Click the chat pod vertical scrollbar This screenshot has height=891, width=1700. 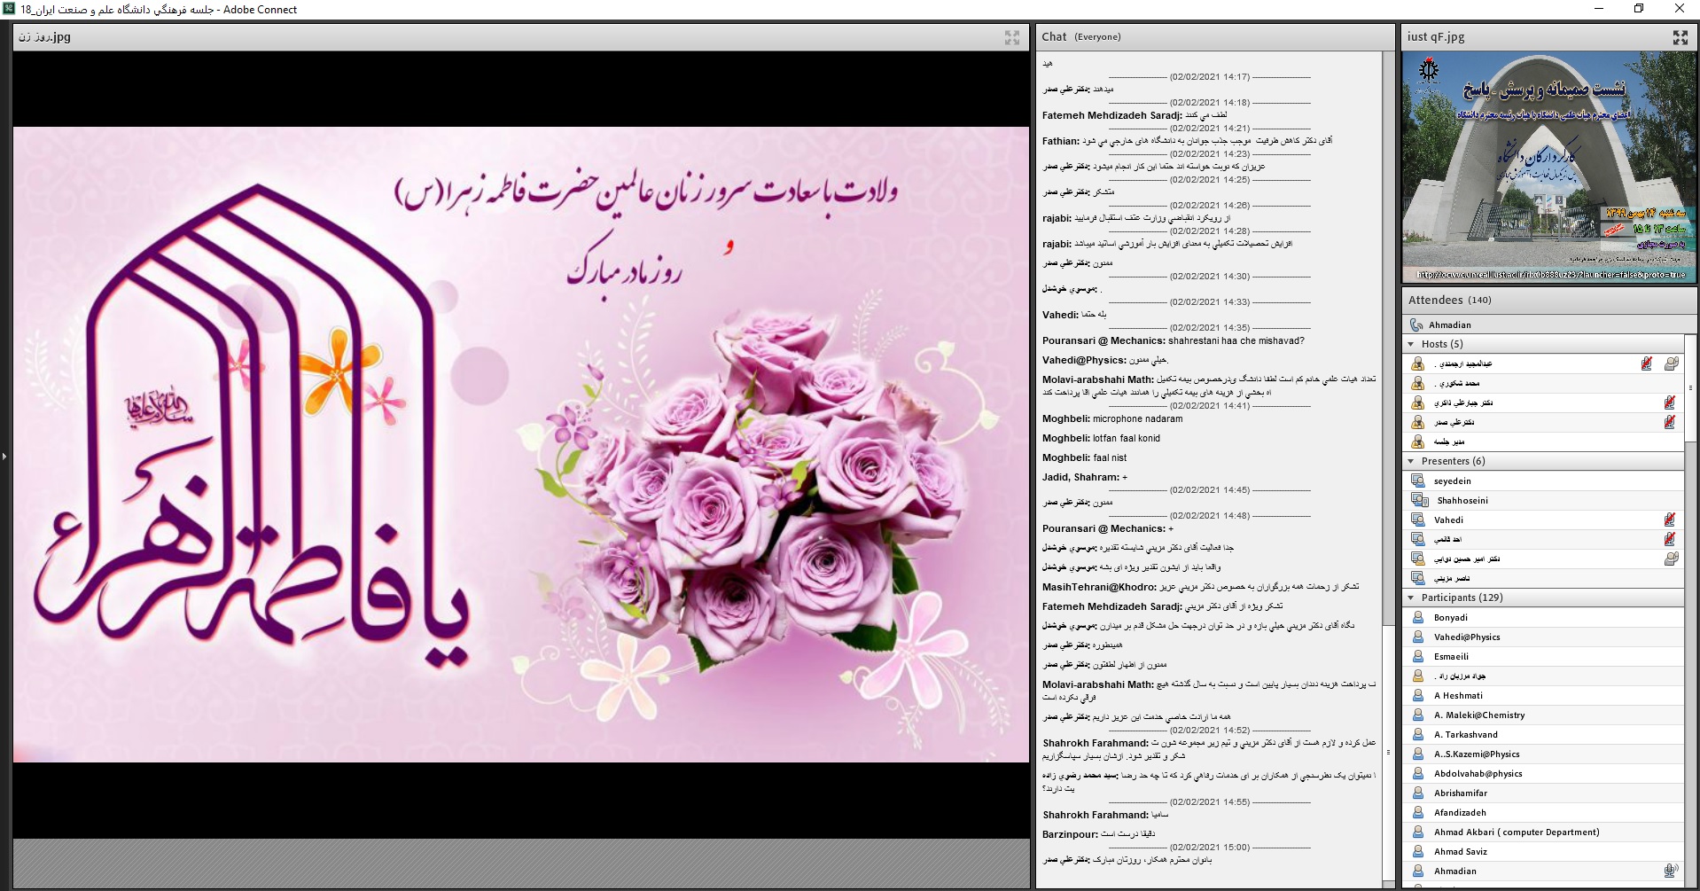(x=1388, y=355)
